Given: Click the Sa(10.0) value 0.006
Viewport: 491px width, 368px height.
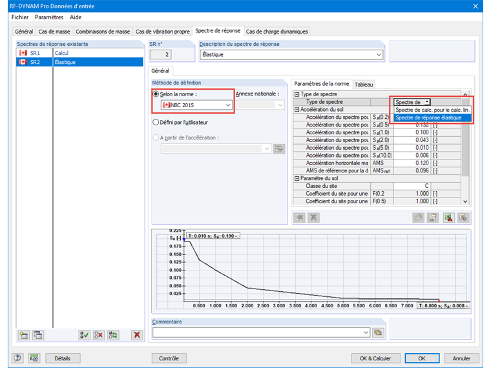Looking at the screenshot, I should coord(412,156).
